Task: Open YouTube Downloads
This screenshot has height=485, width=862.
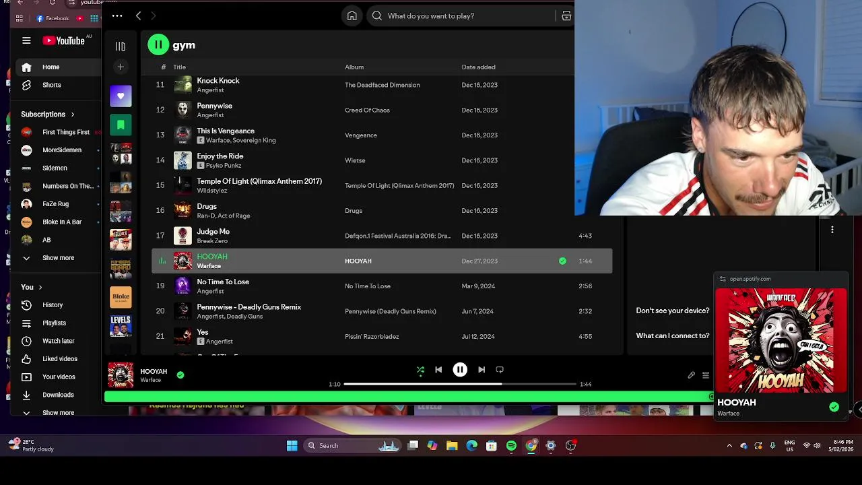Action: [58, 395]
